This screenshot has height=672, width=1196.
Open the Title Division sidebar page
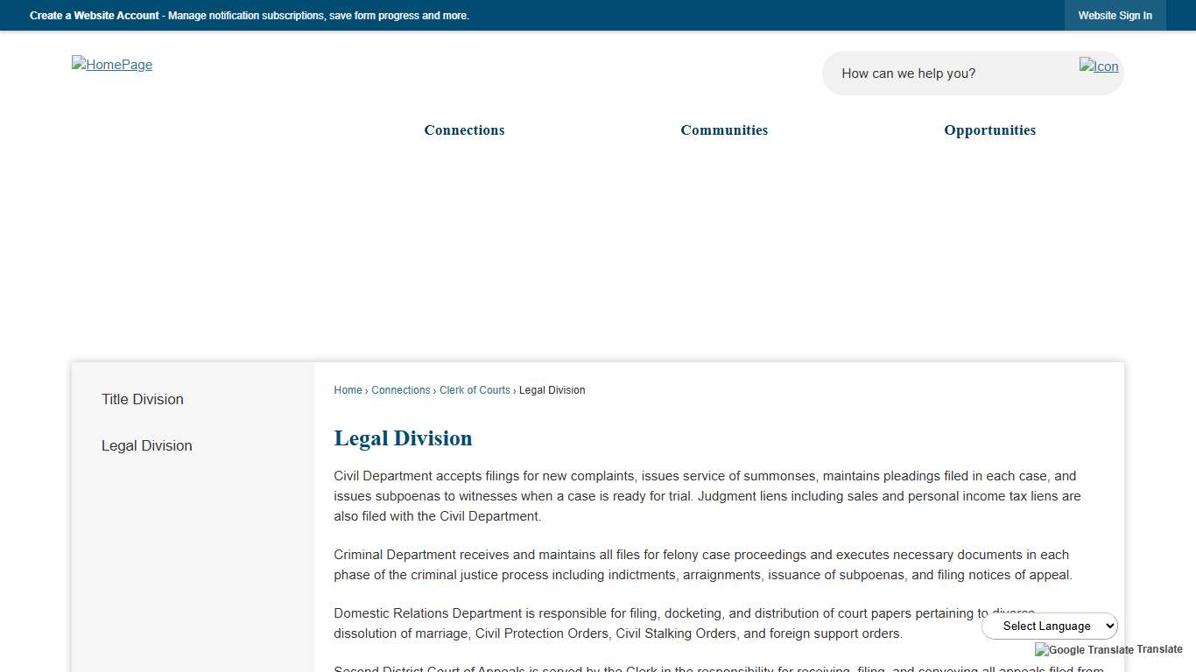pos(142,399)
